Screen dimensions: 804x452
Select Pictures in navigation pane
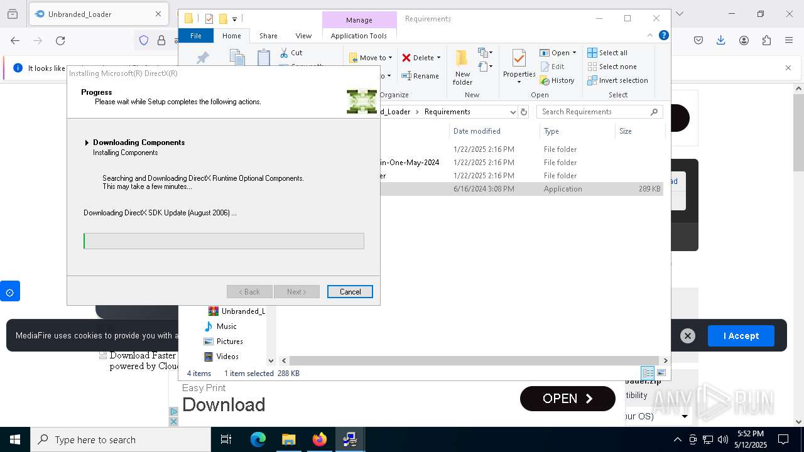pos(229,342)
